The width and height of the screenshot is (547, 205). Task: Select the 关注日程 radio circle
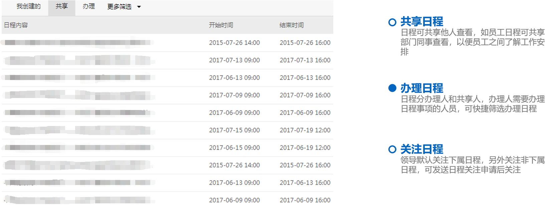coord(392,150)
